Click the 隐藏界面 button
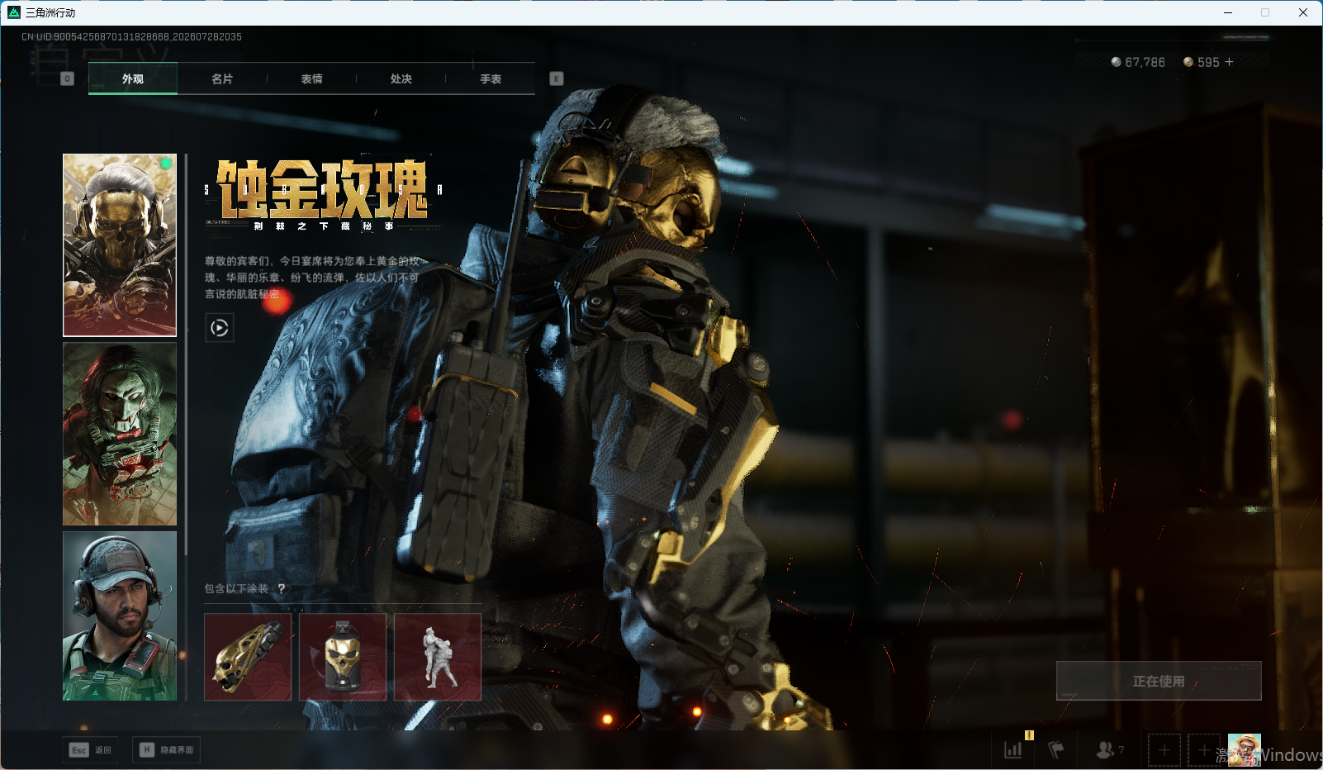 (166, 750)
